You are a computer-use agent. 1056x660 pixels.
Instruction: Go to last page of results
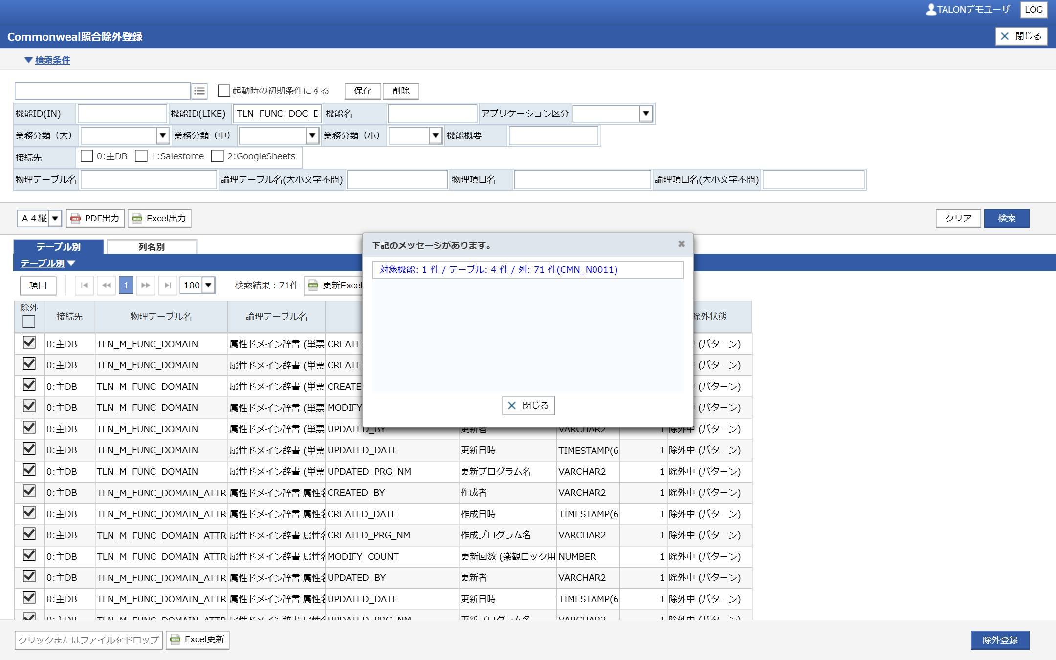(168, 286)
